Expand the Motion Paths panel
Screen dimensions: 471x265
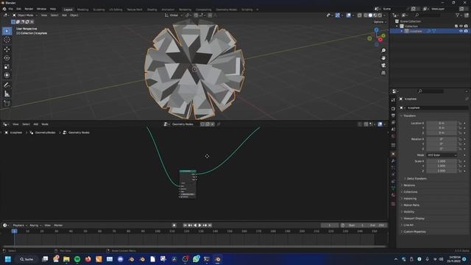(x=411, y=205)
